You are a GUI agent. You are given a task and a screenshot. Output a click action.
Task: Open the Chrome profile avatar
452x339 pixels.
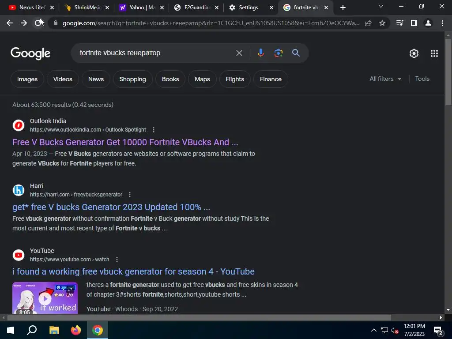click(428, 23)
